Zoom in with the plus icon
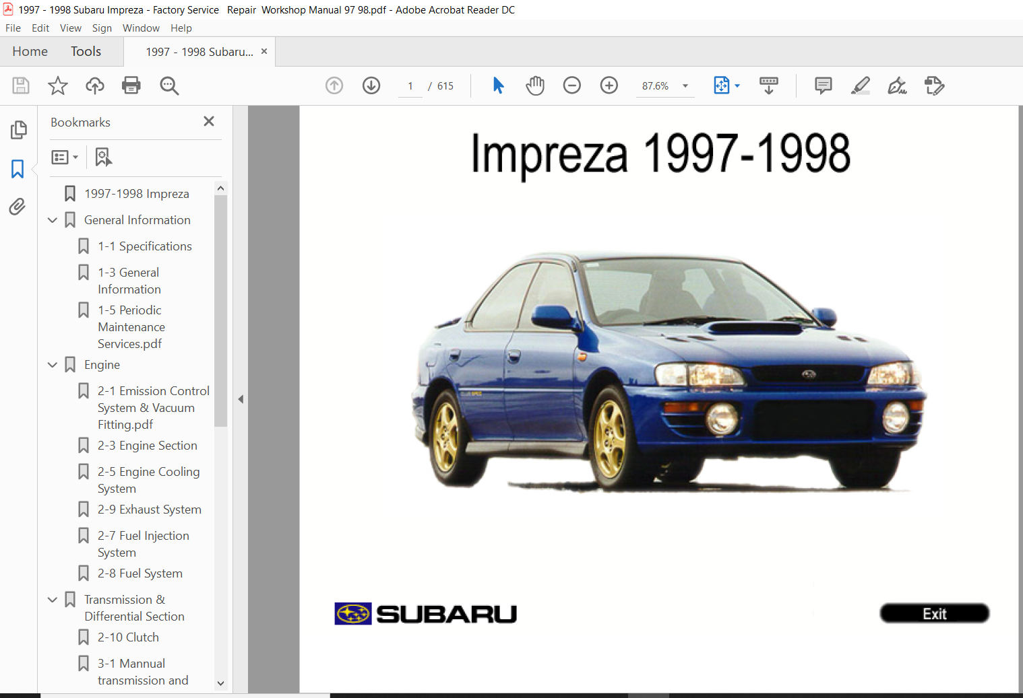 pos(609,85)
